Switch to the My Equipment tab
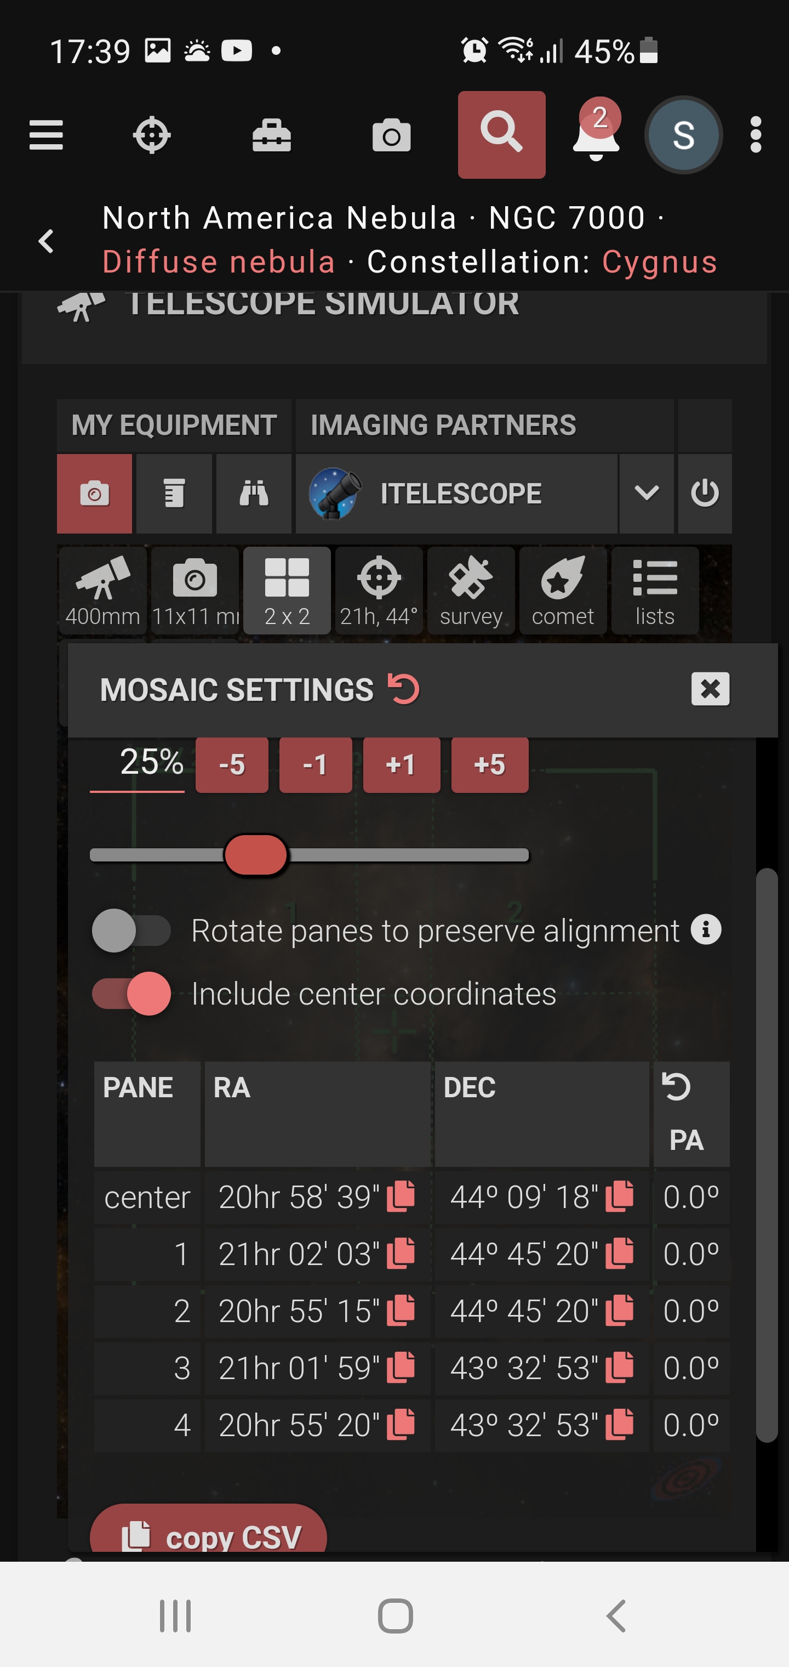Screen dimensions: 789x1667 click(173, 425)
